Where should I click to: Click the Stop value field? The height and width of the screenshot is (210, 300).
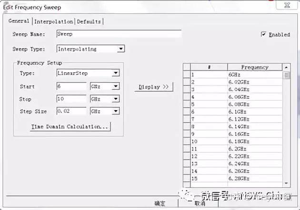click(71, 99)
